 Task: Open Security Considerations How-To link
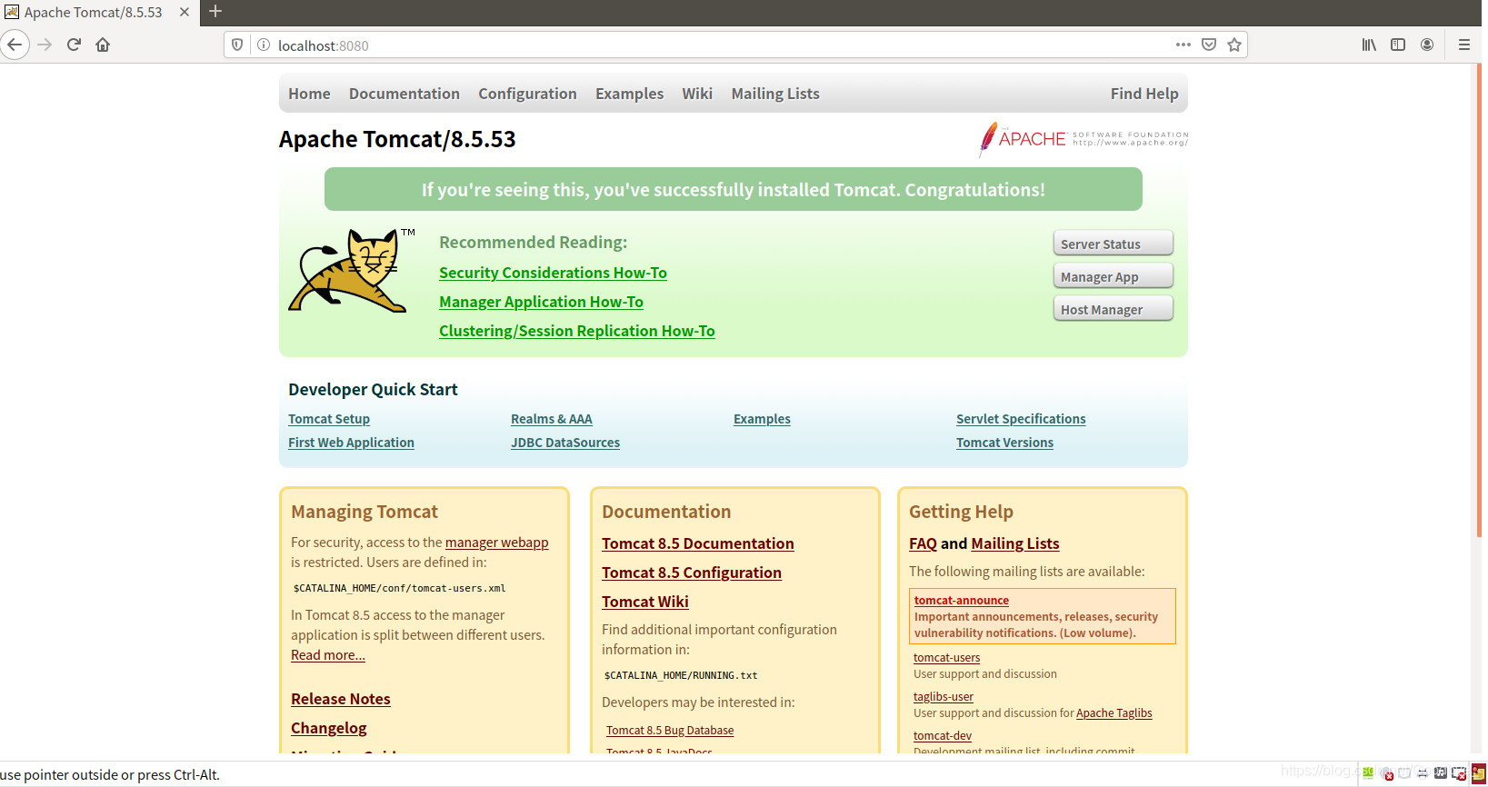(553, 273)
